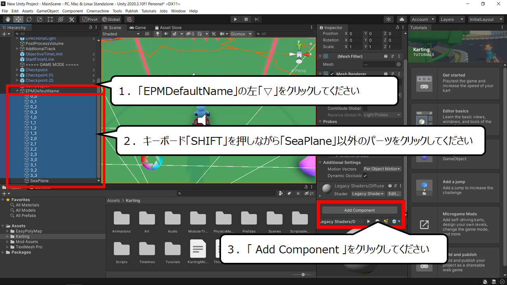Expand Checkpoint (1) in Hierarchy
This screenshot has height=285, width=507.
click(x=17, y=75)
